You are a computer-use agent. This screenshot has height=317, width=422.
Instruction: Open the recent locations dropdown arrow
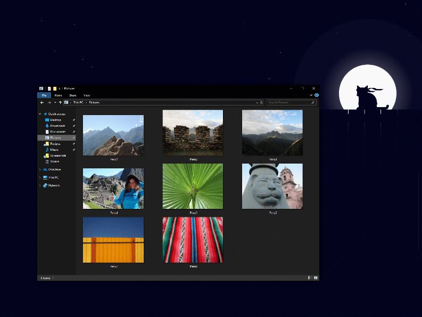pyautogui.click(x=55, y=102)
